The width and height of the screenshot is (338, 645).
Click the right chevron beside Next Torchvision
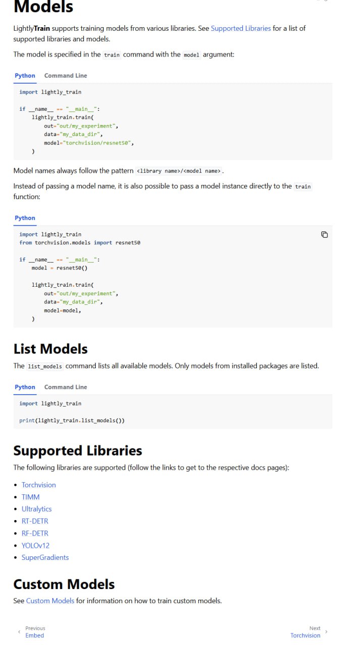[x=326, y=631]
